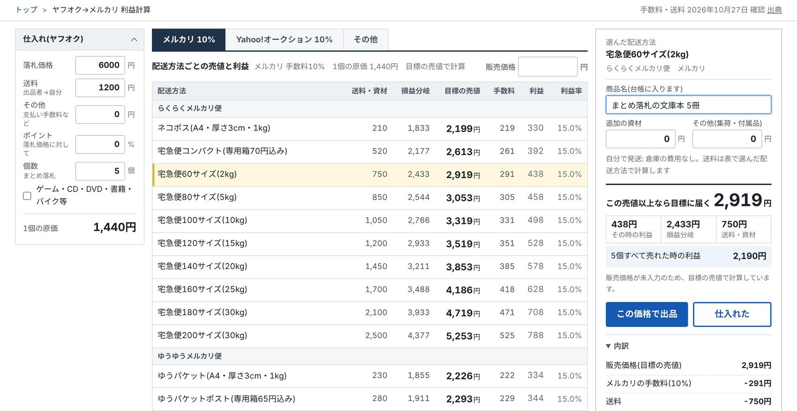797x411 pixels.
Task: Click the 損益分岐 column header
Action: click(415, 91)
